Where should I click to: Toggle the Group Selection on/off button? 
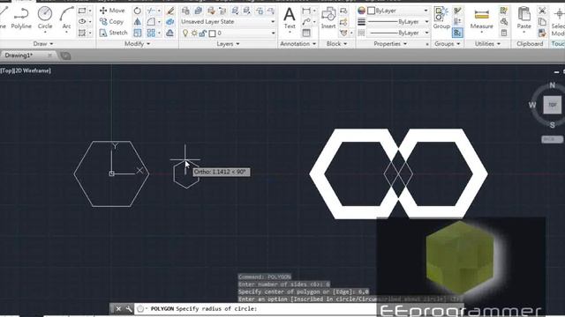tap(457, 33)
